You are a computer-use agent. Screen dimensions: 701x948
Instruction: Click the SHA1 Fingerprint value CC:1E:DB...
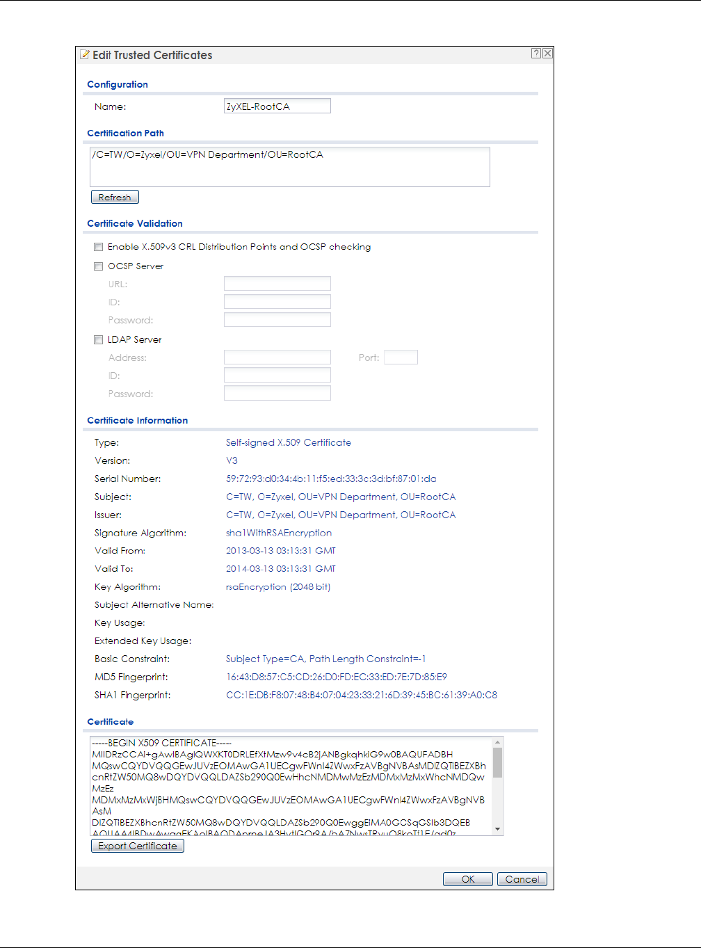coord(362,695)
